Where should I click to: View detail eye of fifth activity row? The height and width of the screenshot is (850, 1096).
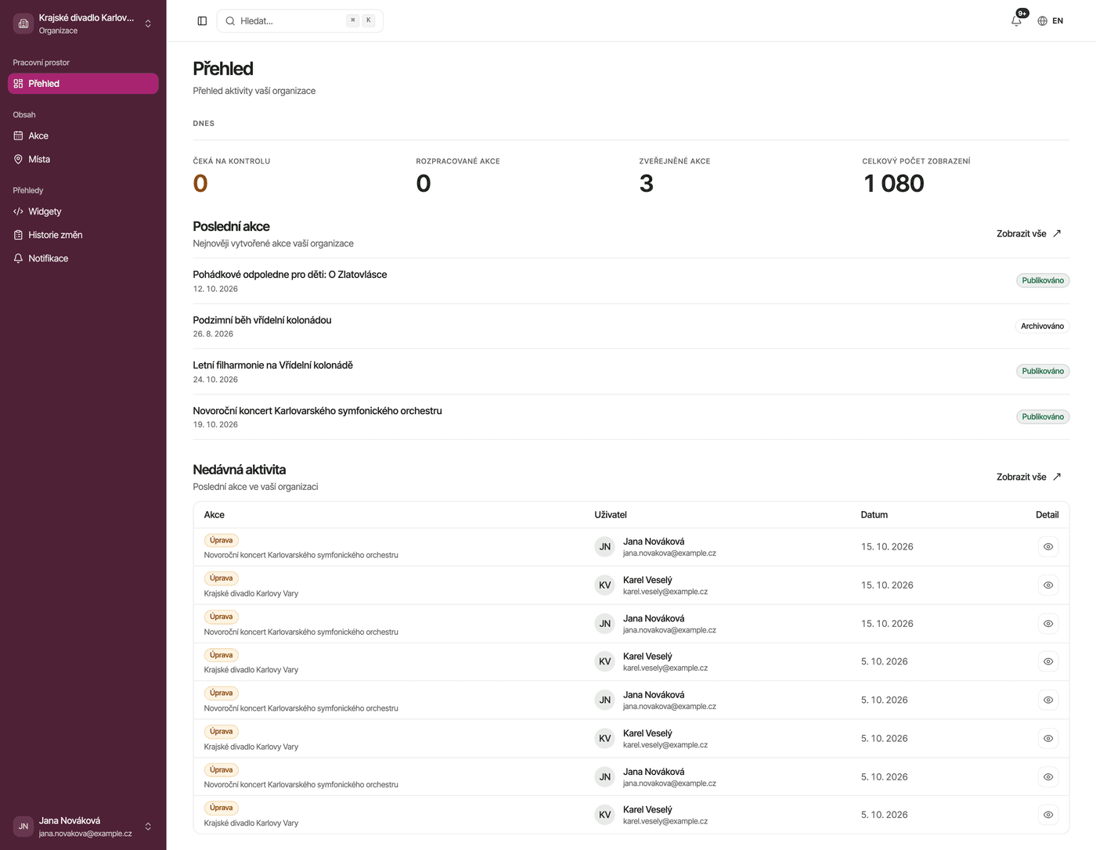(1048, 700)
